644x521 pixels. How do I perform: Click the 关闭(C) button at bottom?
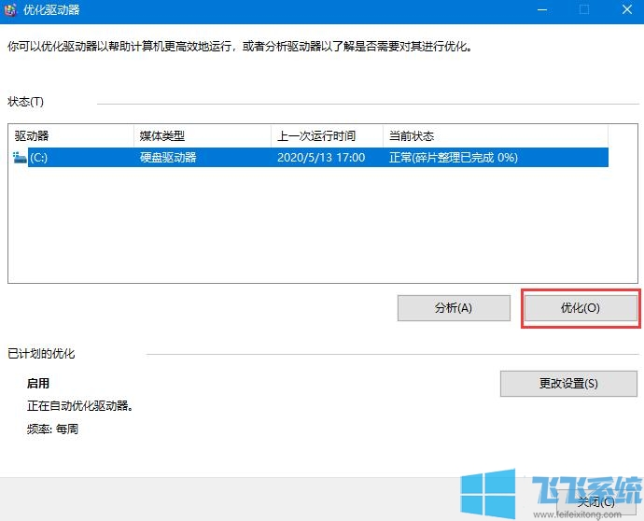click(x=595, y=501)
